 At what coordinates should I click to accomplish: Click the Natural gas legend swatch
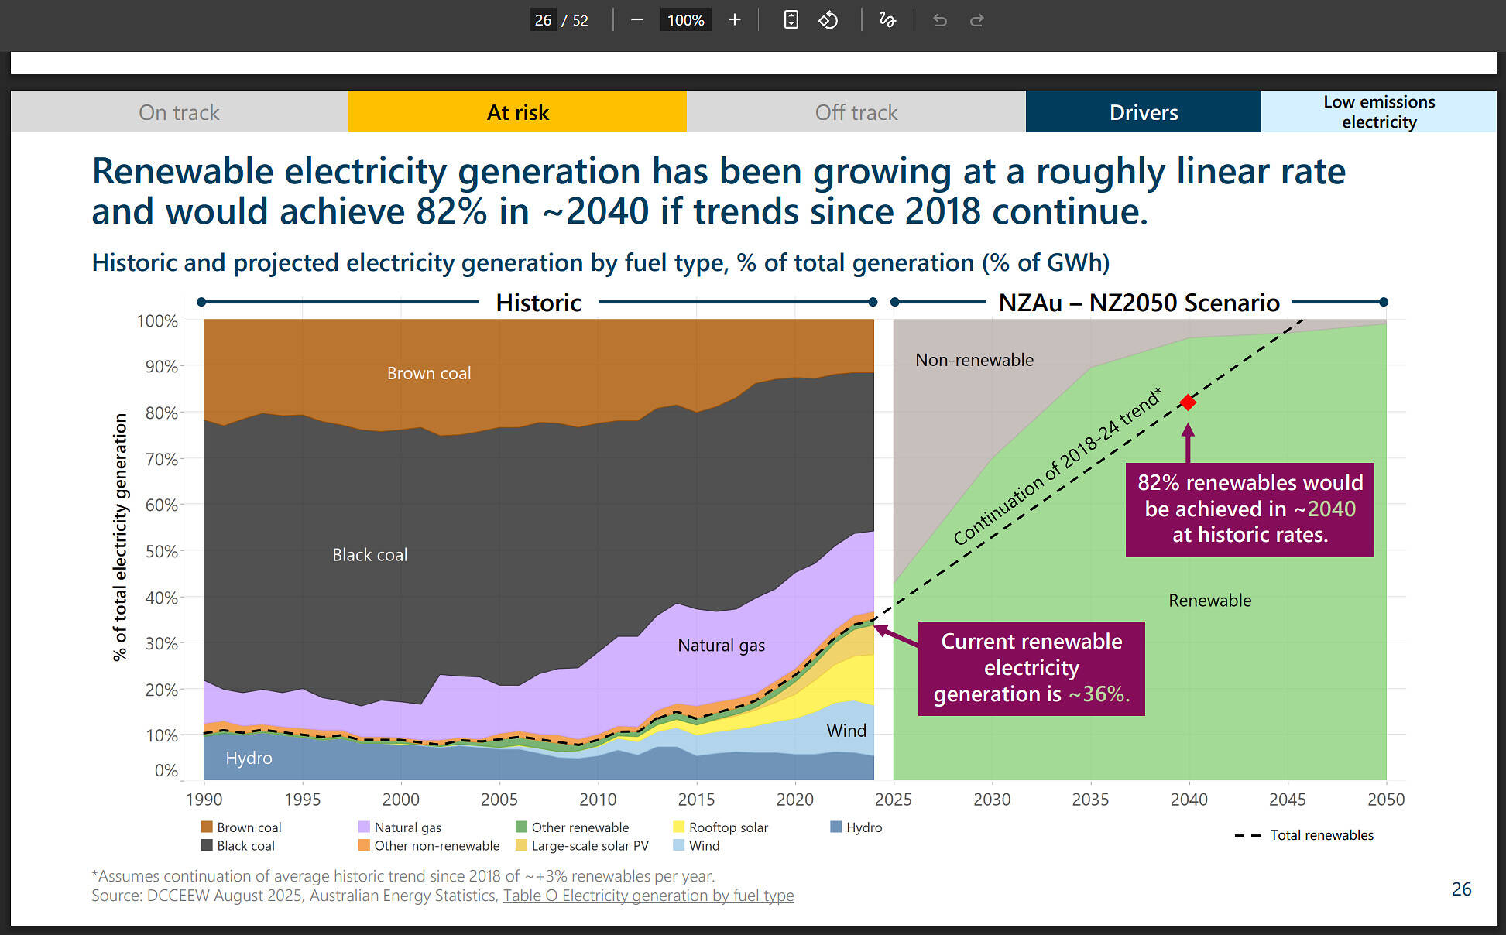(364, 827)
